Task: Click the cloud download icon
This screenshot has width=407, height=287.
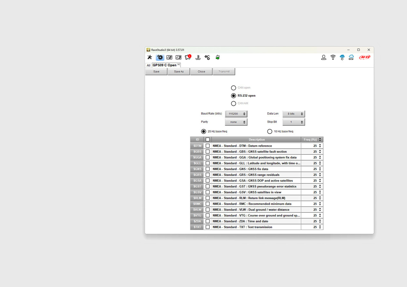Action: click(342, 57)
